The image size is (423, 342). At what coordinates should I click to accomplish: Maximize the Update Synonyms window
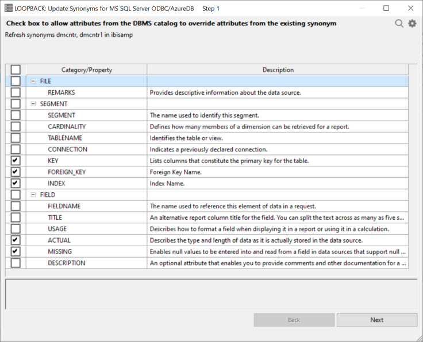(386, 9)
